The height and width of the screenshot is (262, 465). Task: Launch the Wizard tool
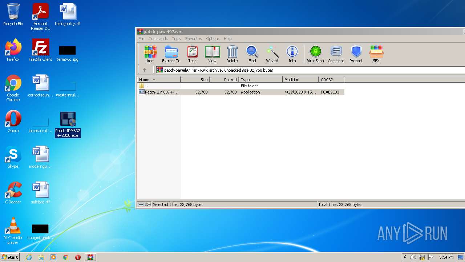coord(272,54)
